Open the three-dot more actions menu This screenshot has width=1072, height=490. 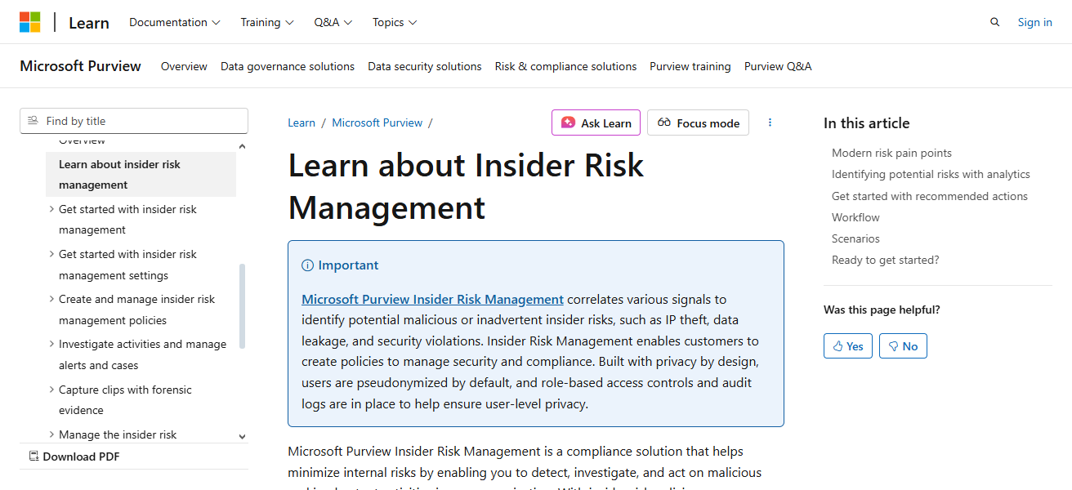point(770,122)
